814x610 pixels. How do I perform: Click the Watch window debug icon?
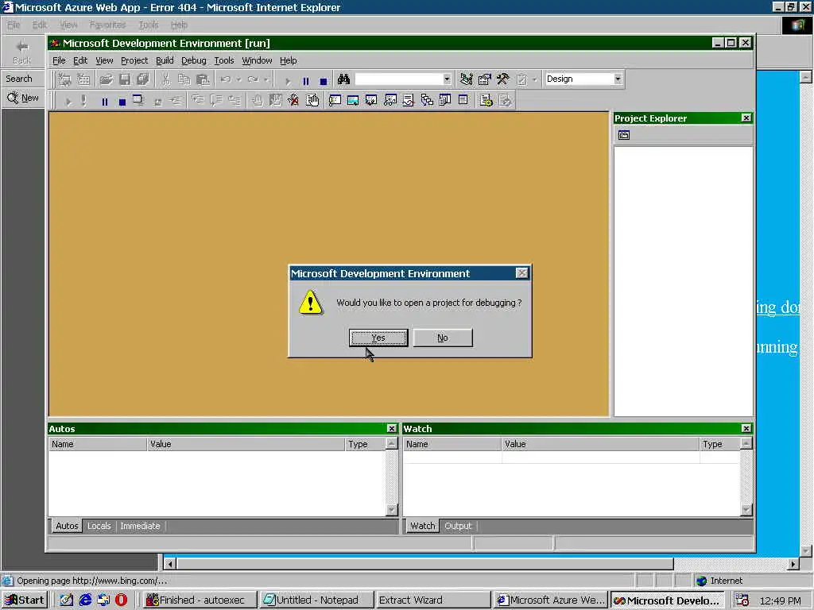point(390,100)
